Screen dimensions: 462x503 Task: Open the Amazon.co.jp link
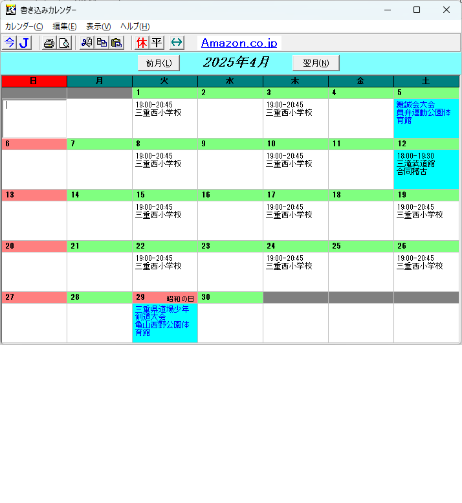point(239,43)
